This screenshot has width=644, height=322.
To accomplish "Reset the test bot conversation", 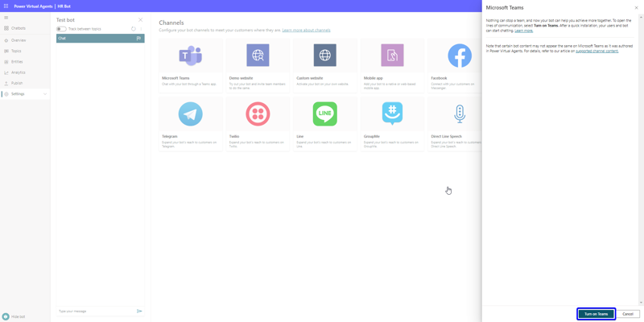I will tap(134, 29).
